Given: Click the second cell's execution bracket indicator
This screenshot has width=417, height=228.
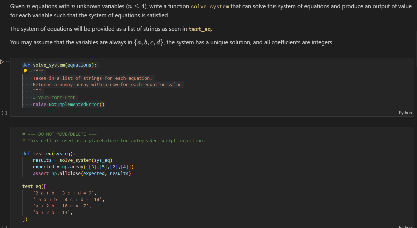Looking at the screenshot, I should point(4,227).
